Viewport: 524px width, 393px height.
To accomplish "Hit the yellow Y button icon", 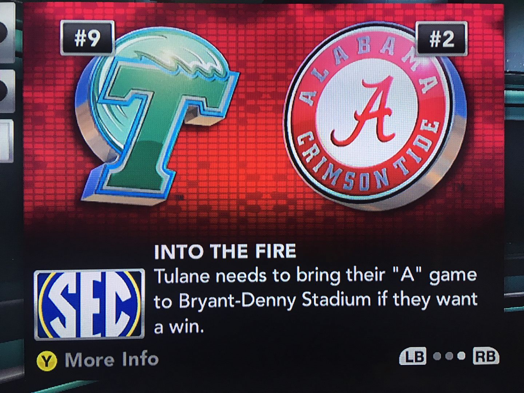I will [x=47, y=361].
